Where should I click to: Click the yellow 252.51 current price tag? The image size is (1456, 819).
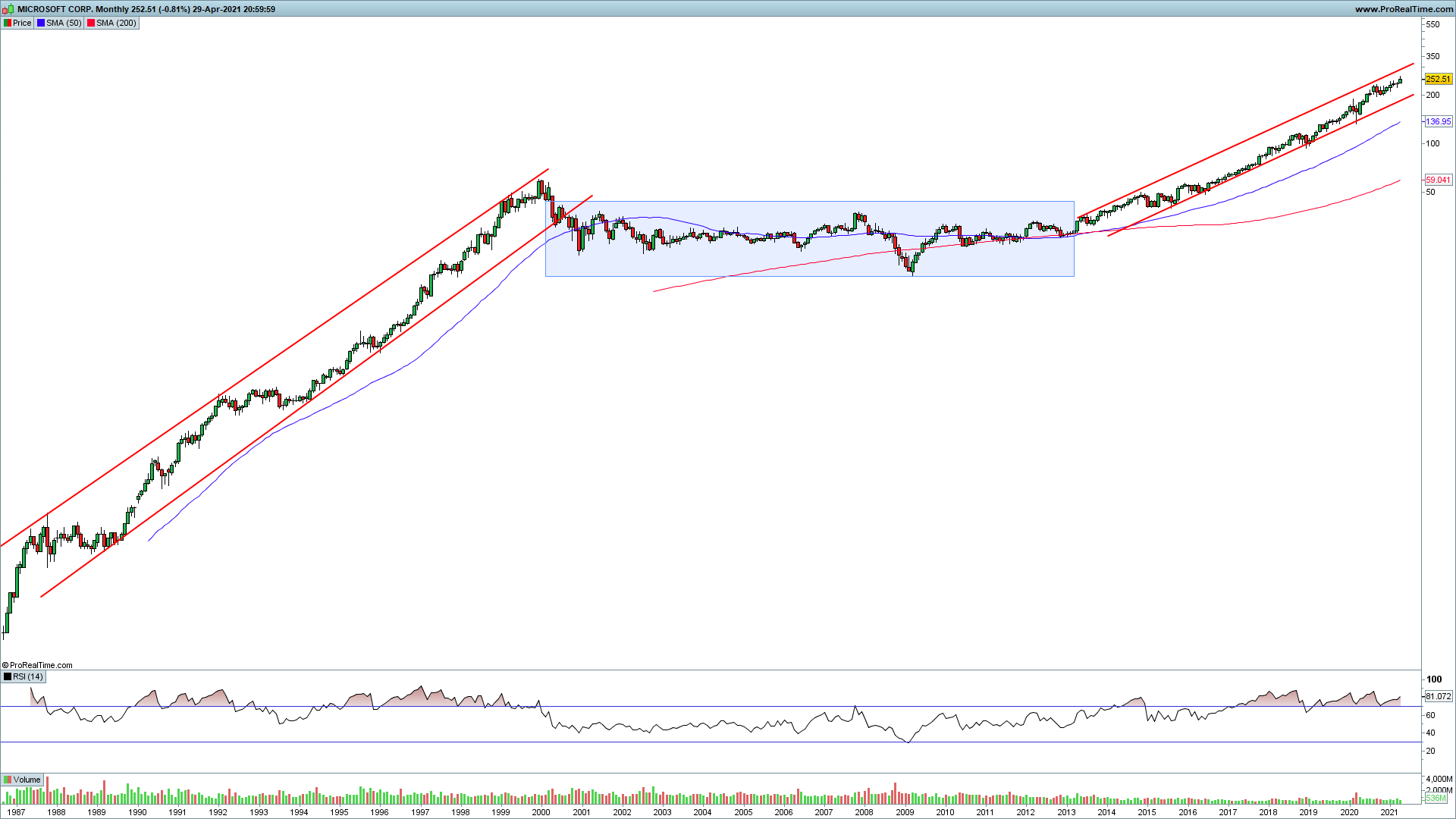1438,79
